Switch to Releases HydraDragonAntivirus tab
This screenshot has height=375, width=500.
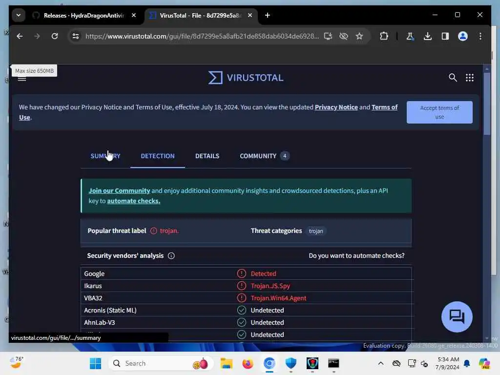click(84, 15)
